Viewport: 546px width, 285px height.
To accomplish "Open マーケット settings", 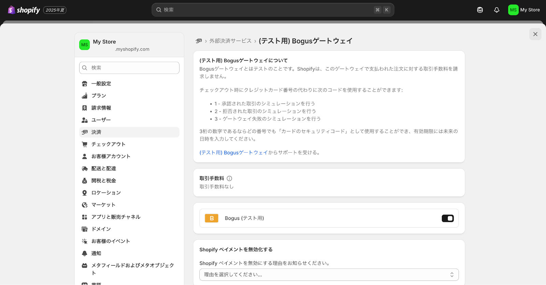I will (x=129, y=205).
